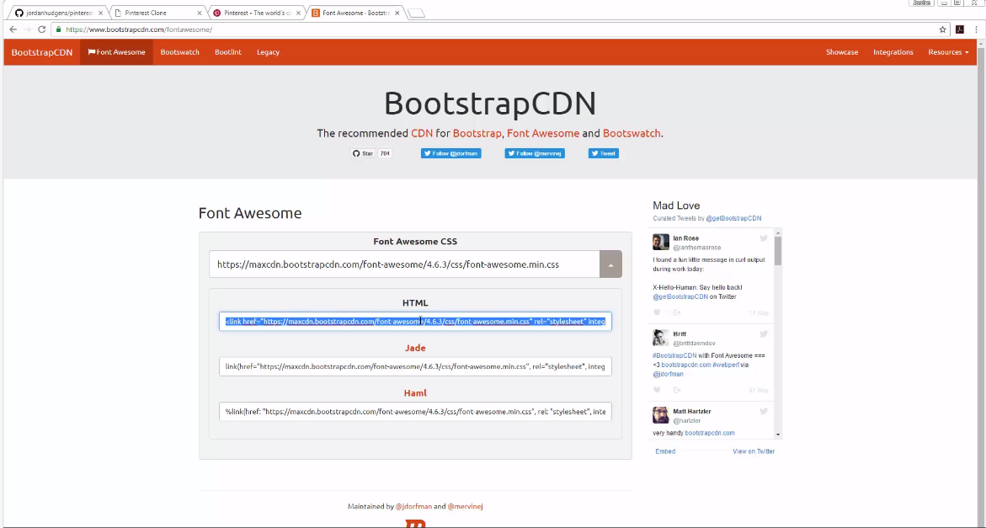Click the Tweet button
Screen dimensions: 986x528
coord(604,153)
